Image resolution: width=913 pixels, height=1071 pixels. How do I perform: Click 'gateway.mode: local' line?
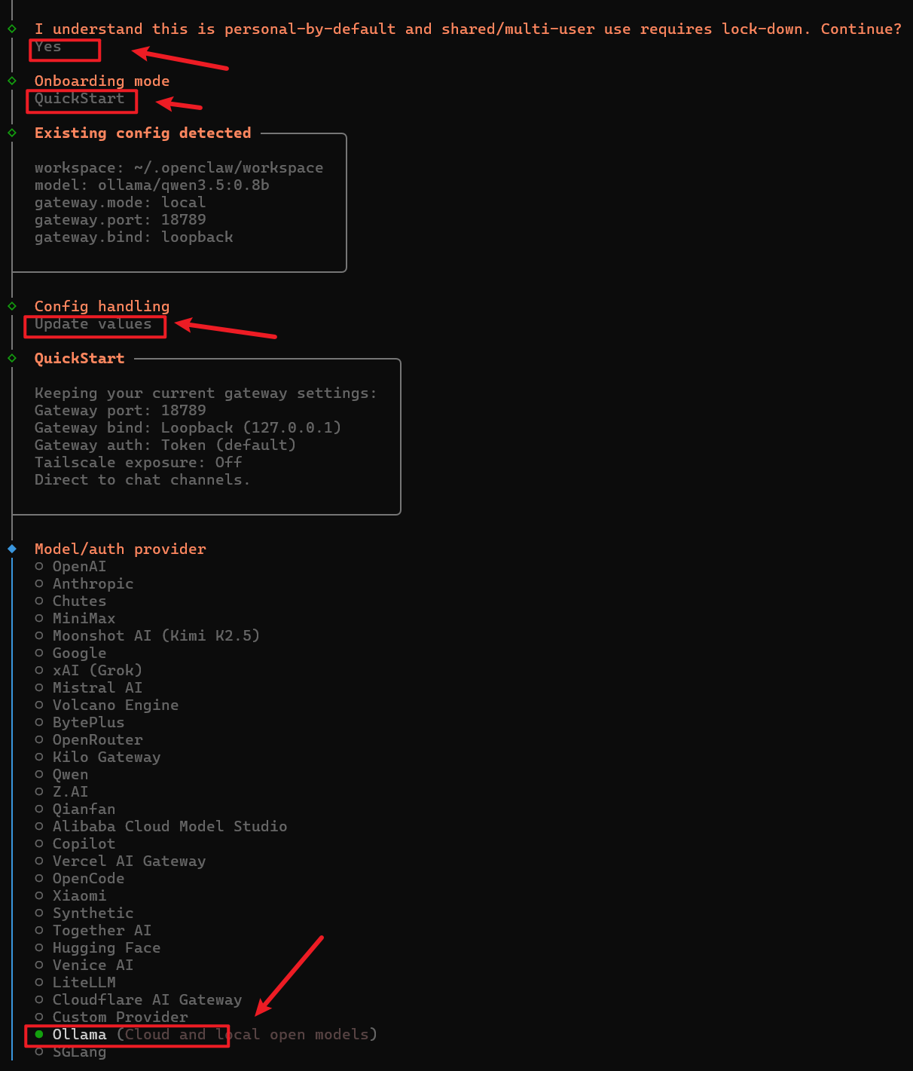point(121,202)
